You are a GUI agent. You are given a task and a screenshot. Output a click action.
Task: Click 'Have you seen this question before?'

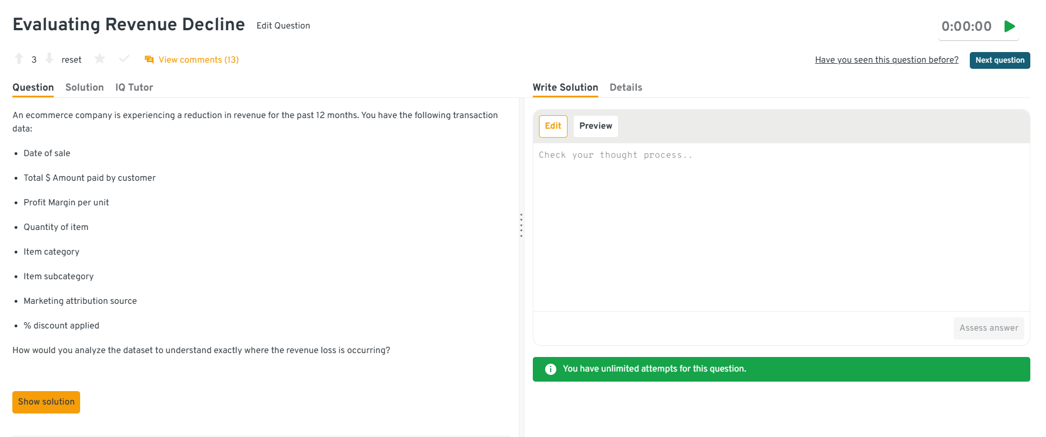(x=886, y=60)
